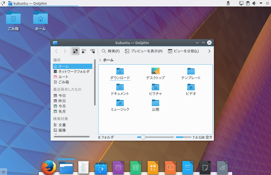Open the bottom-left desktop toolbox menu
The height and width of the screenshot is (175, 271).
4,172
